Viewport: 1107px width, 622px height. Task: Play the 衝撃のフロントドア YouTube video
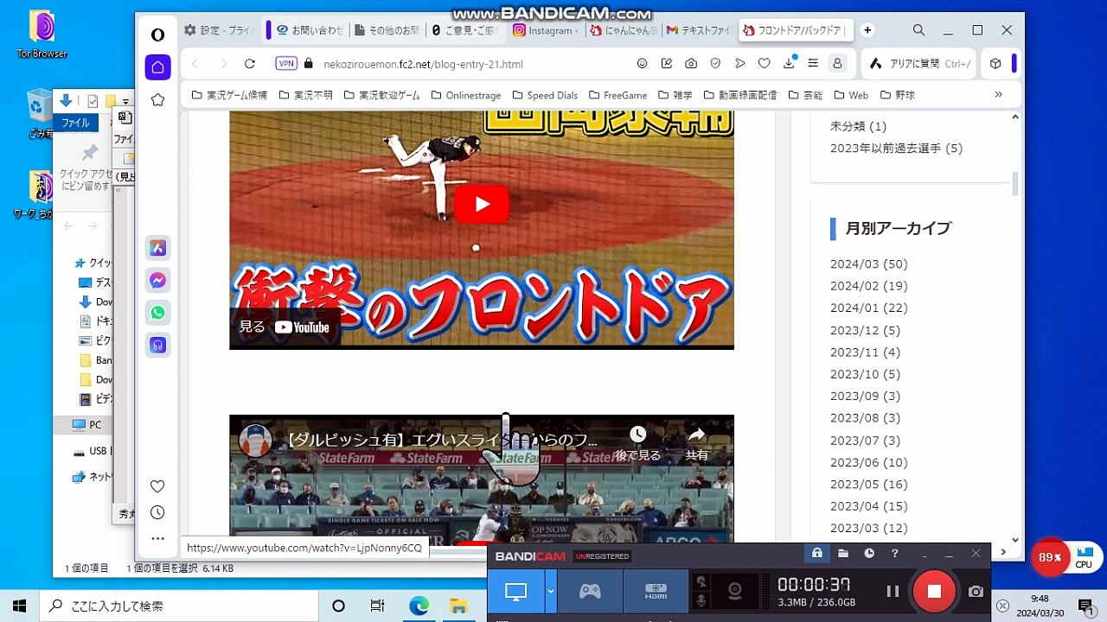coord(482,205)
